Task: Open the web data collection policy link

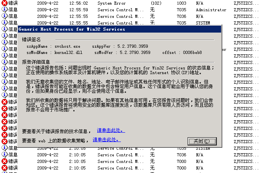Action: [106, 140]
